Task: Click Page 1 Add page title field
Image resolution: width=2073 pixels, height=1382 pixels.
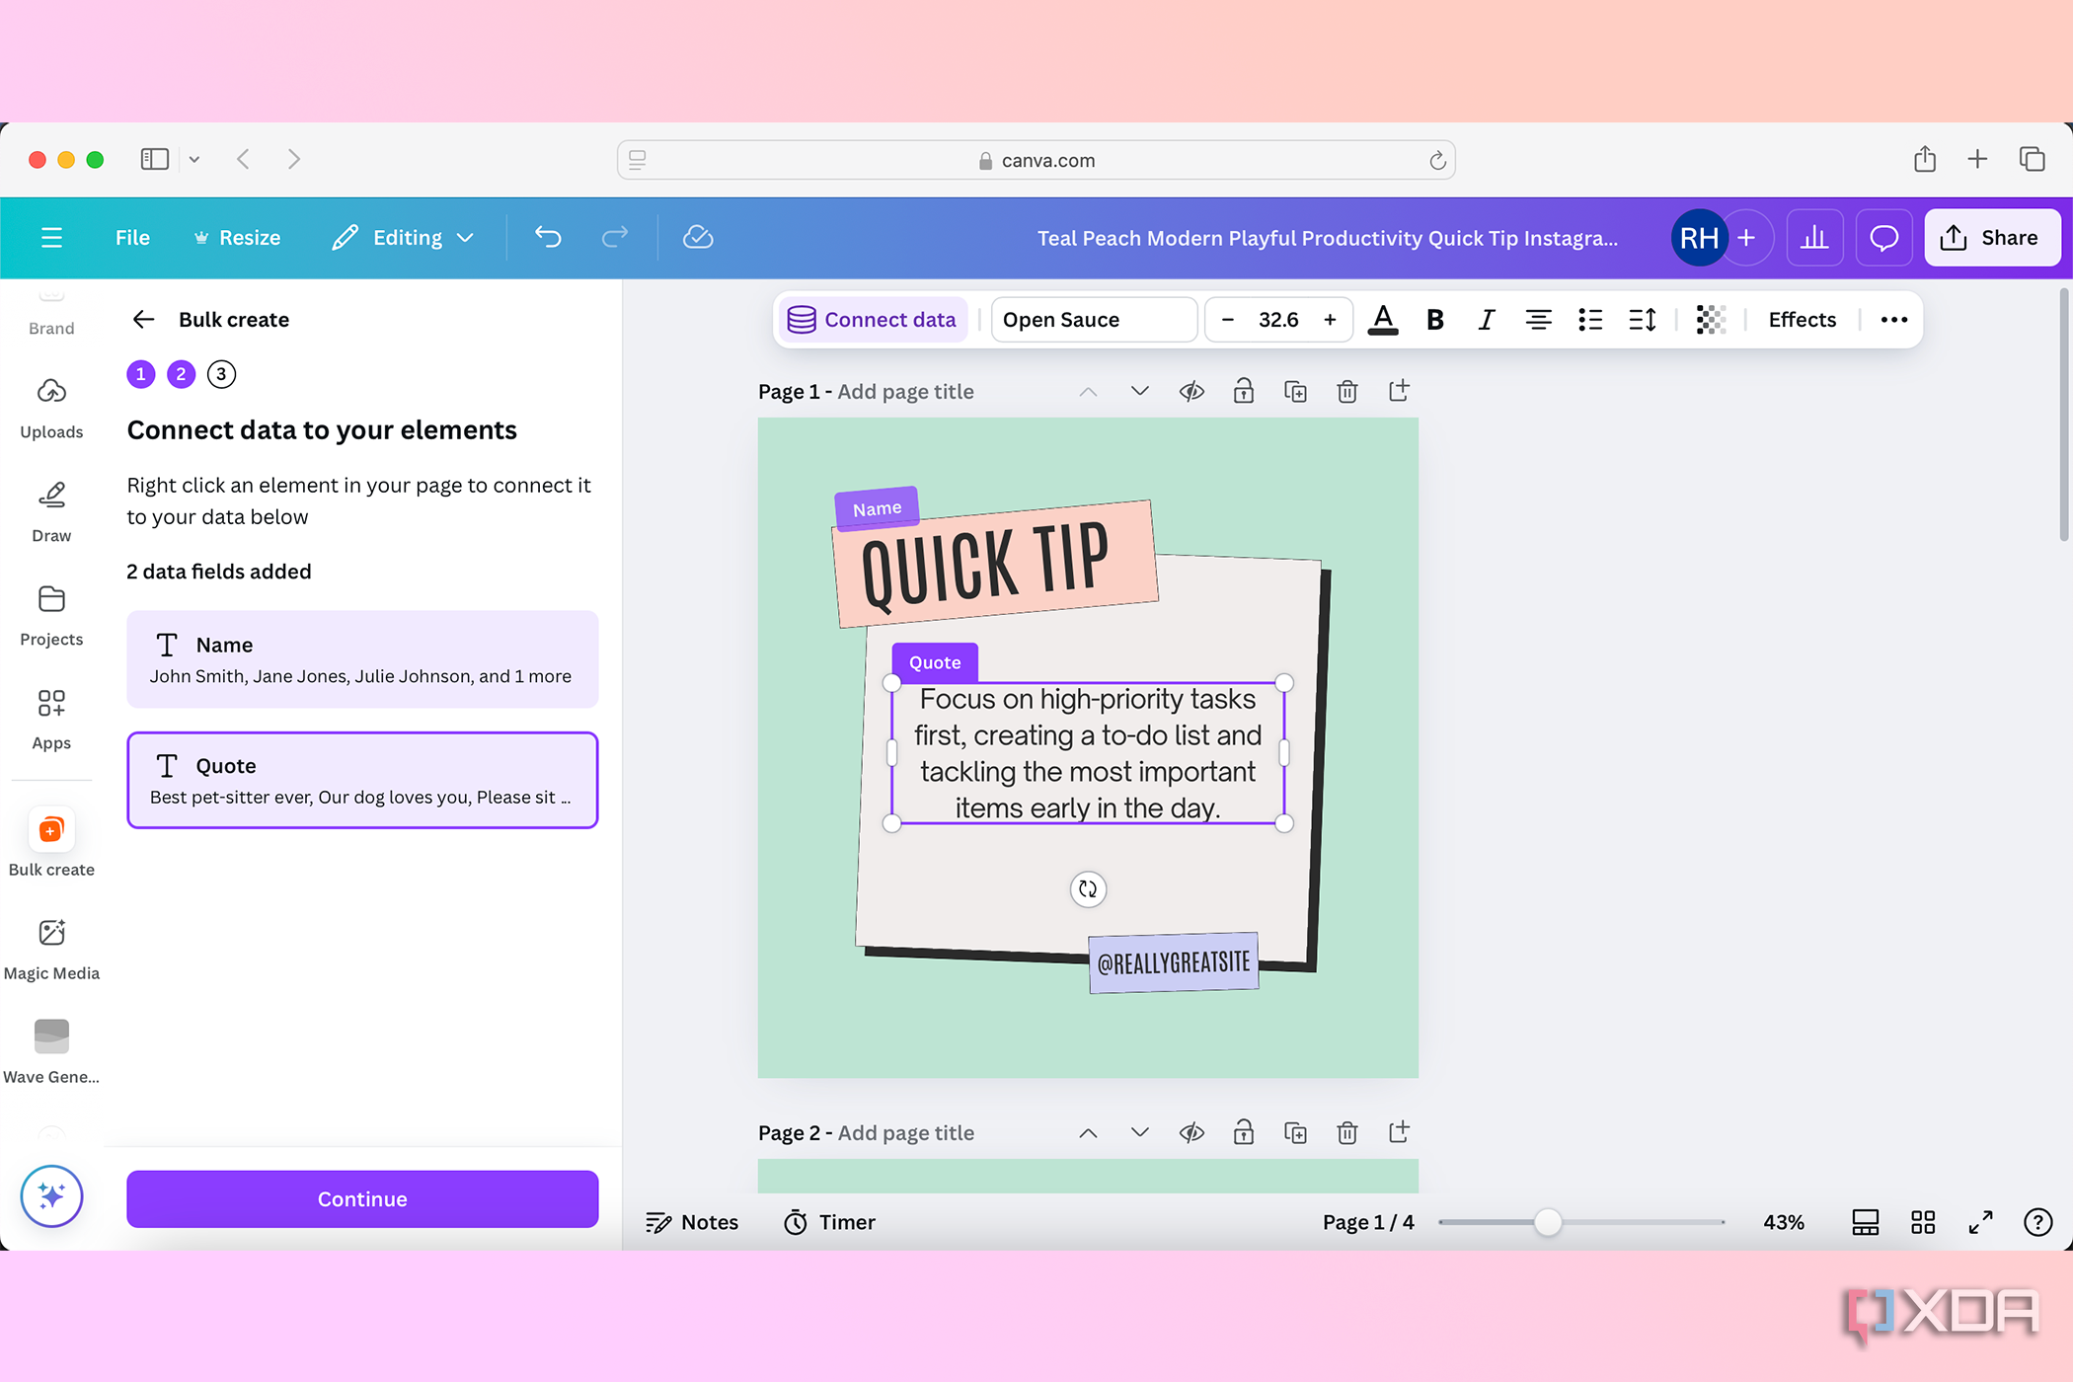Action: tap(905, 392)
